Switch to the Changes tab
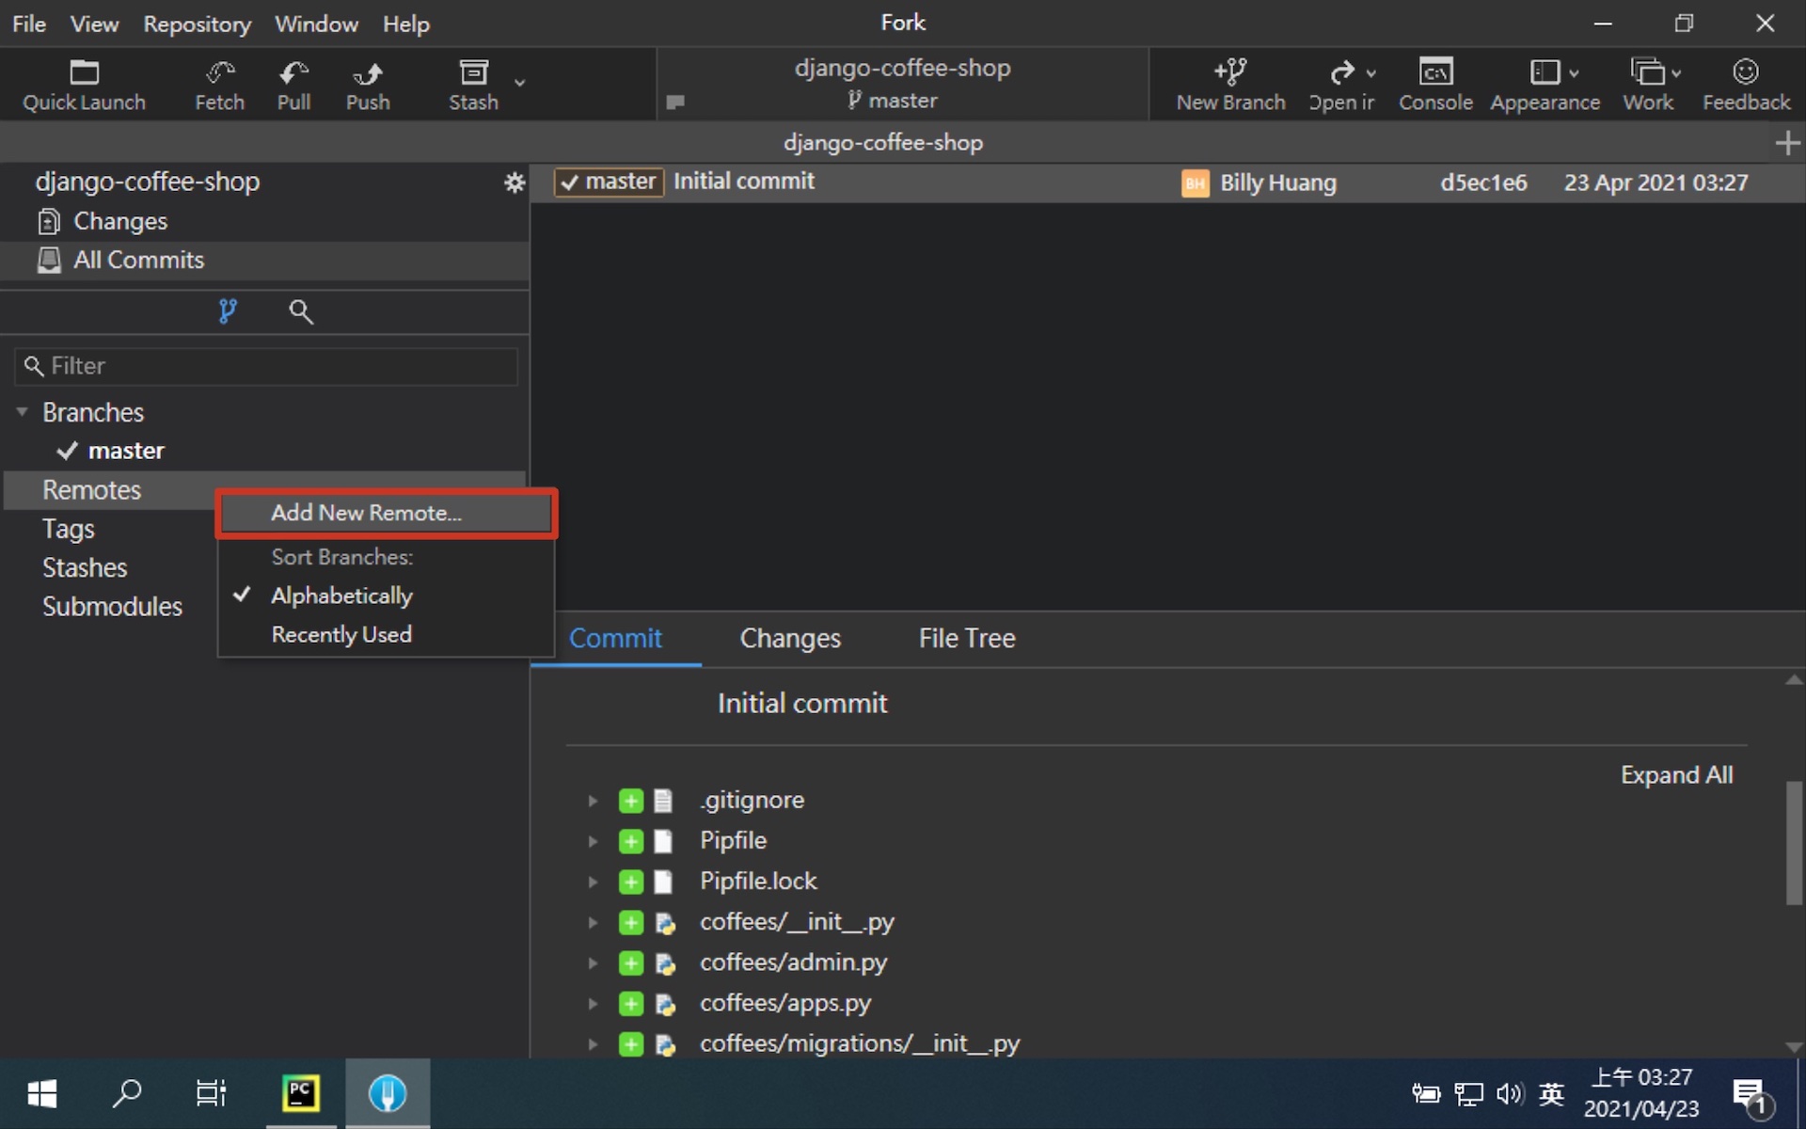Screen dimensions: 1806x1129 [x=790, y=638]
